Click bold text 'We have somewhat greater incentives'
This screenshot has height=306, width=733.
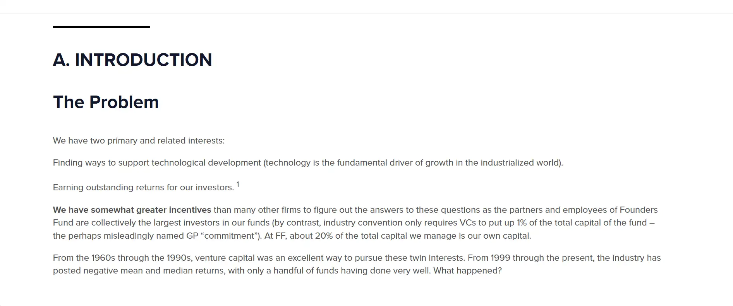point(132,210)
